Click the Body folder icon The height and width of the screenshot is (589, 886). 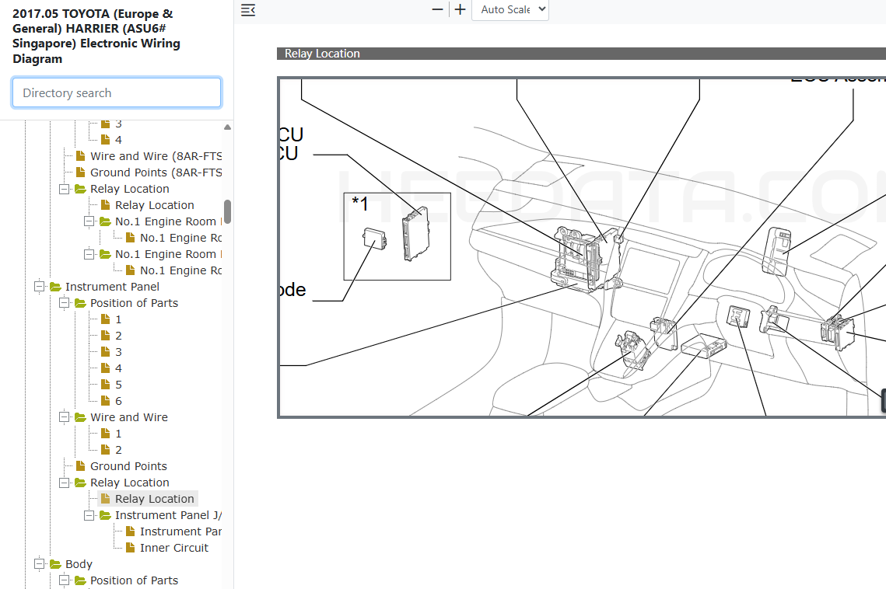coord(55,563)
